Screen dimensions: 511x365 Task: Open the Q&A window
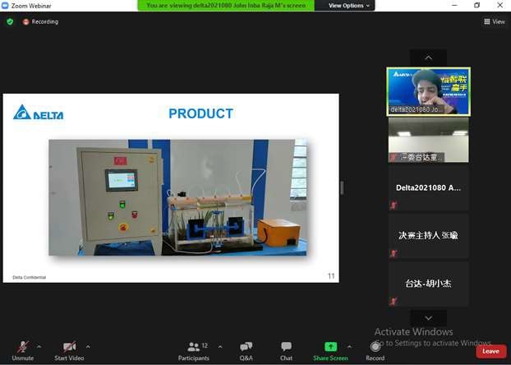(246, 351)
